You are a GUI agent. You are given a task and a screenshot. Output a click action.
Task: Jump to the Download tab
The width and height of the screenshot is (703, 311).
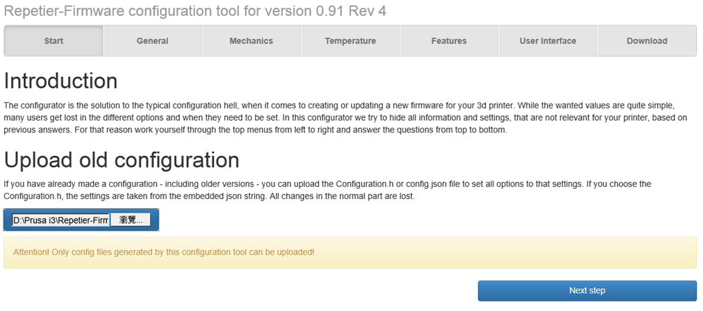647,41
